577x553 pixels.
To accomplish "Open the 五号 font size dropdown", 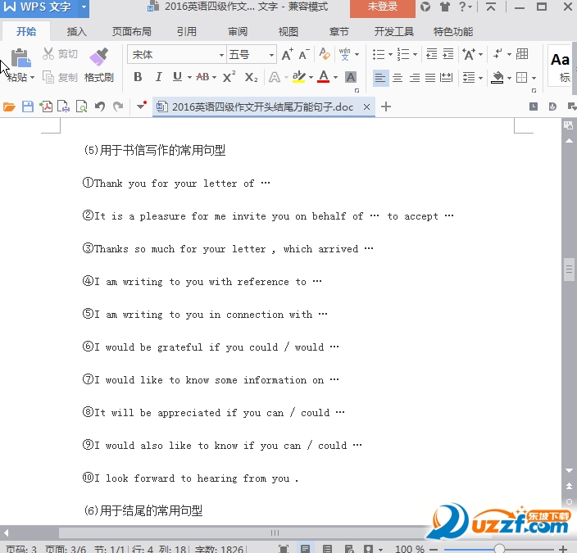I will [x=271, y=55].
